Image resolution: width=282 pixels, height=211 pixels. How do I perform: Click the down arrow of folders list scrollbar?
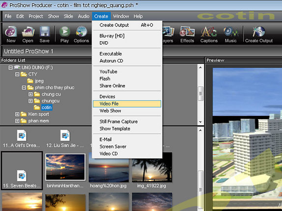click(x=200, y=122)
